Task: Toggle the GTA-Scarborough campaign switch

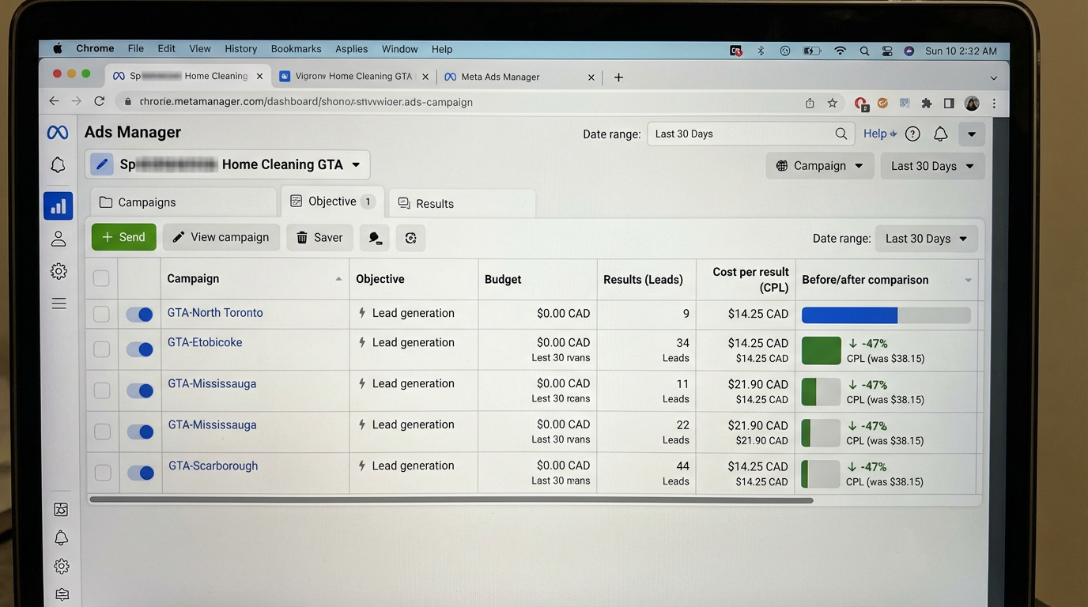Action: (141, 473)
